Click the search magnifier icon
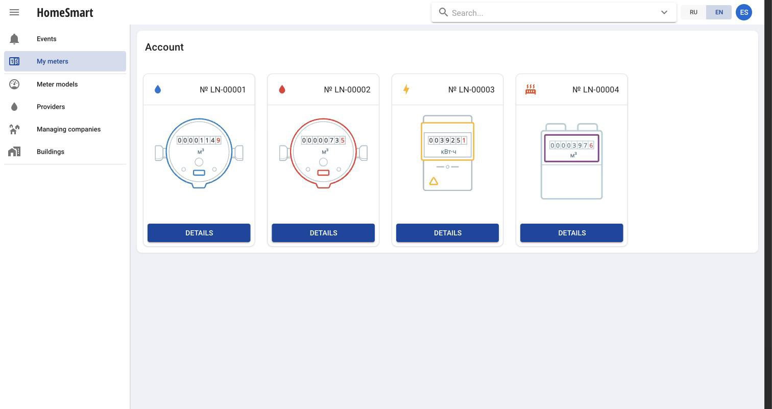772x409 pixels. tap(443, 12)
